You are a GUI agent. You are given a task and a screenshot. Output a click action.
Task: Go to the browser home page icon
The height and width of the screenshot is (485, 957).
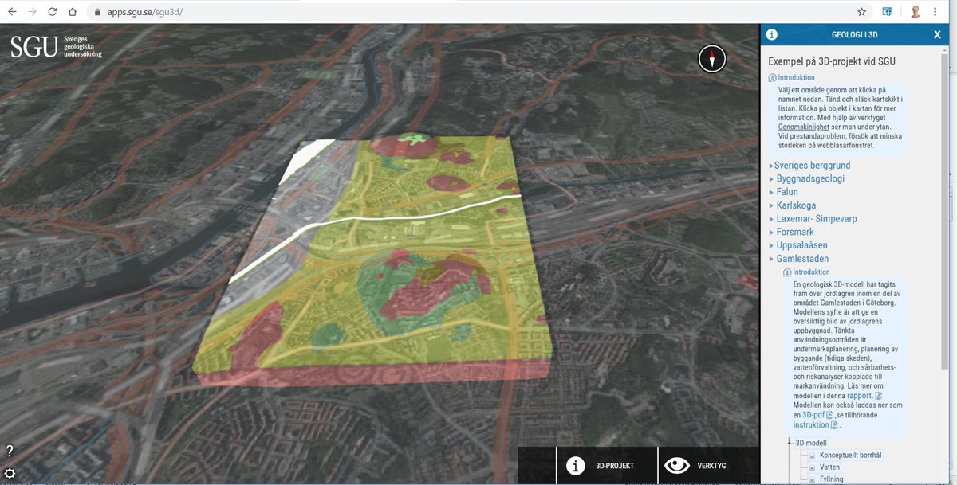pos(73,12)
